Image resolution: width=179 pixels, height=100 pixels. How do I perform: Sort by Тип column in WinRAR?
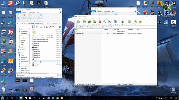(x=118, y=29)
